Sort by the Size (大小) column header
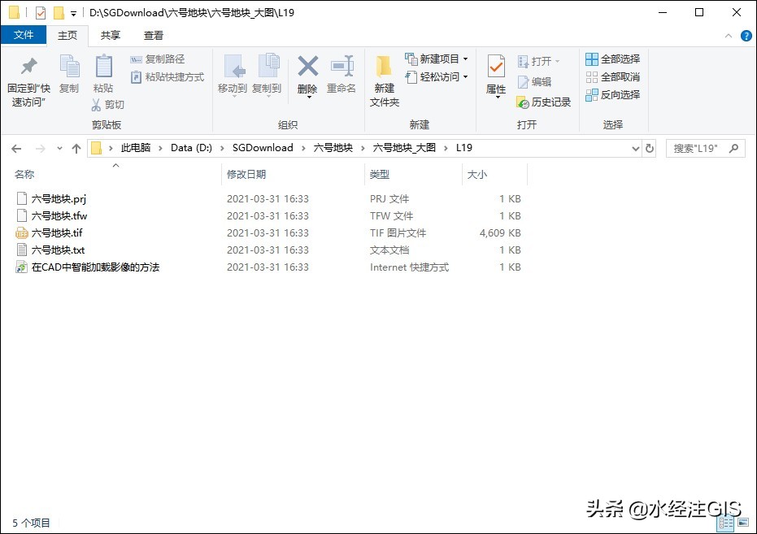This screenshot has height=534, width=757. (494, 175)
